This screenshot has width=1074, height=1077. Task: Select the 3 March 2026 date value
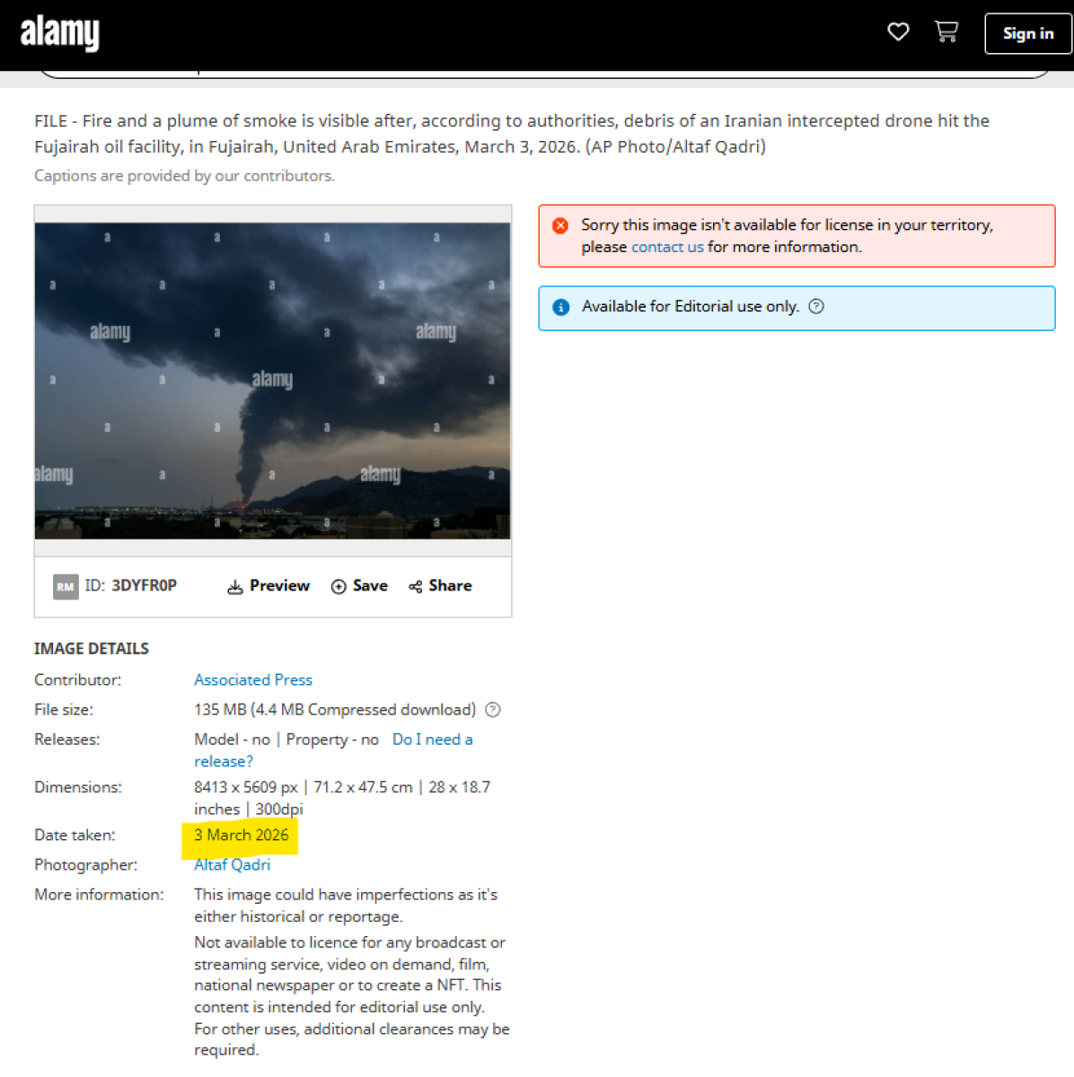coord(242,835)
